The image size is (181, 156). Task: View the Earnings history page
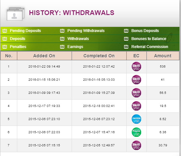coord(75,47)
